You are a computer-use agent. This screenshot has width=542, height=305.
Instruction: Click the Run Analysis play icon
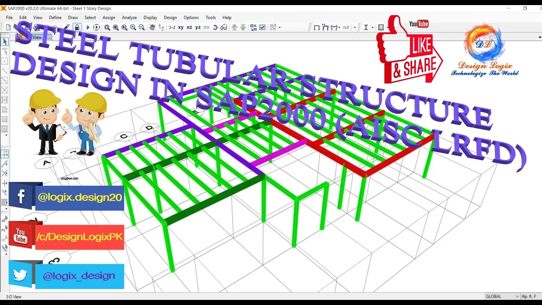88,28
